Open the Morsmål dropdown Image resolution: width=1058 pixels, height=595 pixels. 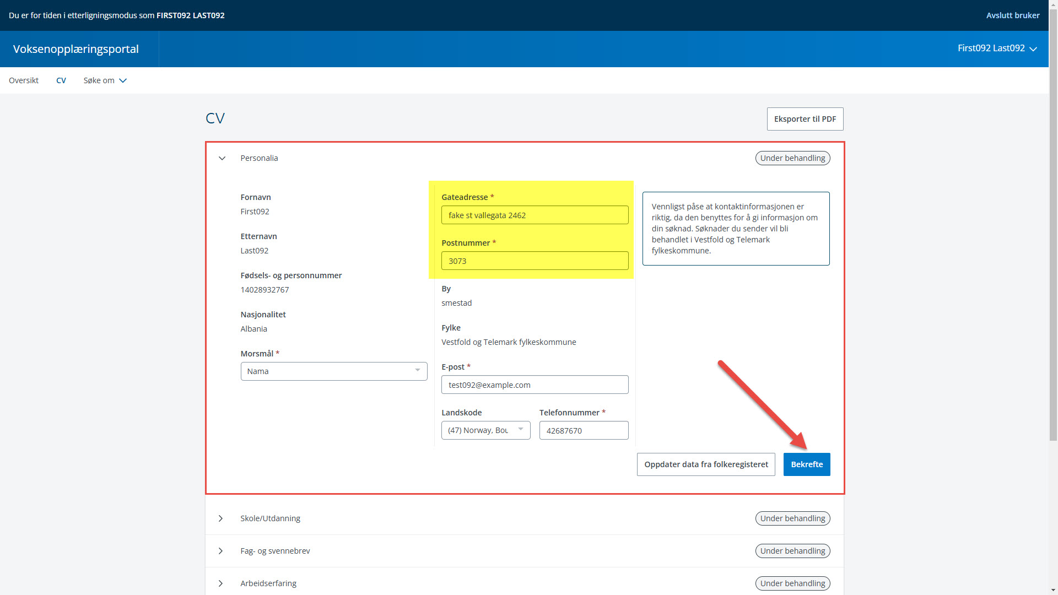(334, 371)
